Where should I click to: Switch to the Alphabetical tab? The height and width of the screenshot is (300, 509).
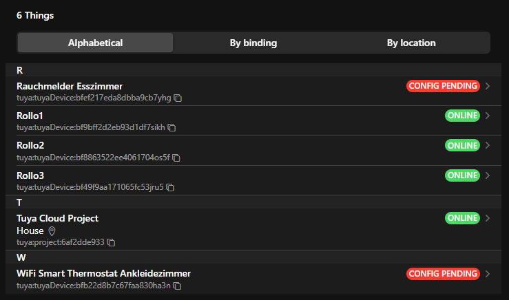95,43
